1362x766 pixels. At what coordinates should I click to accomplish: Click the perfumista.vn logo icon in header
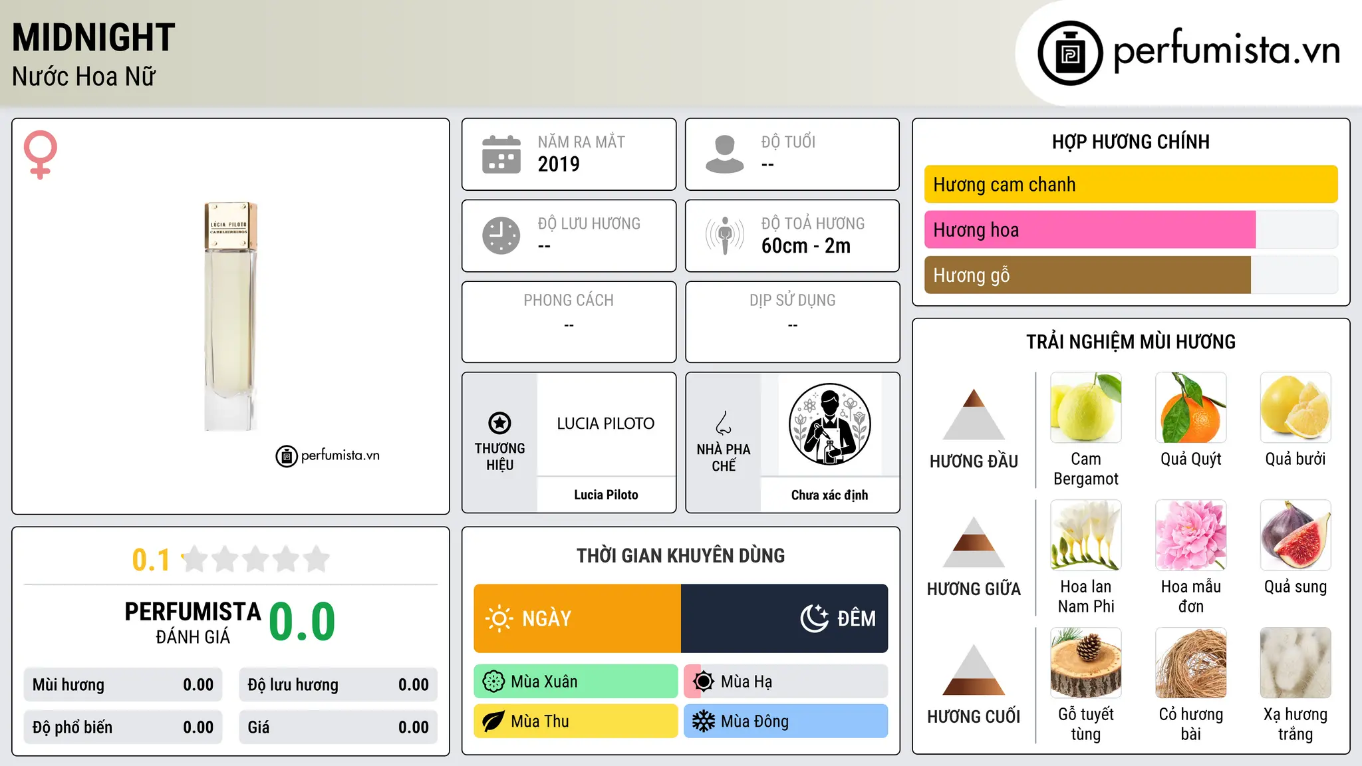(x=1070, y=53)
